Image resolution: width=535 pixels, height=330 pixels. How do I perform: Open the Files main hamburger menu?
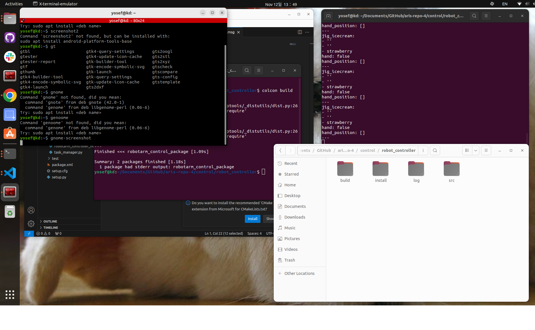click(x=486, y=150)
